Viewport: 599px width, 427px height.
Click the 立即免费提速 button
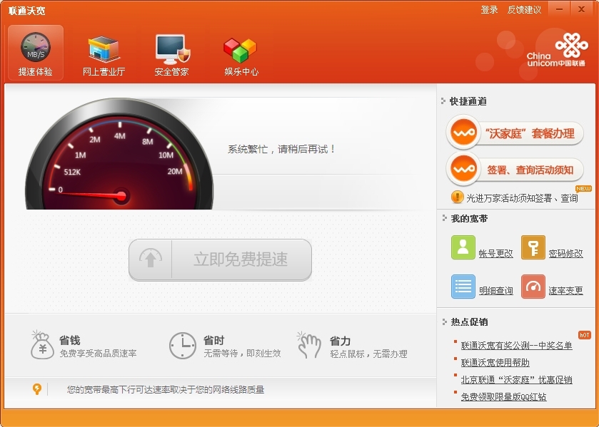point(220,260)
